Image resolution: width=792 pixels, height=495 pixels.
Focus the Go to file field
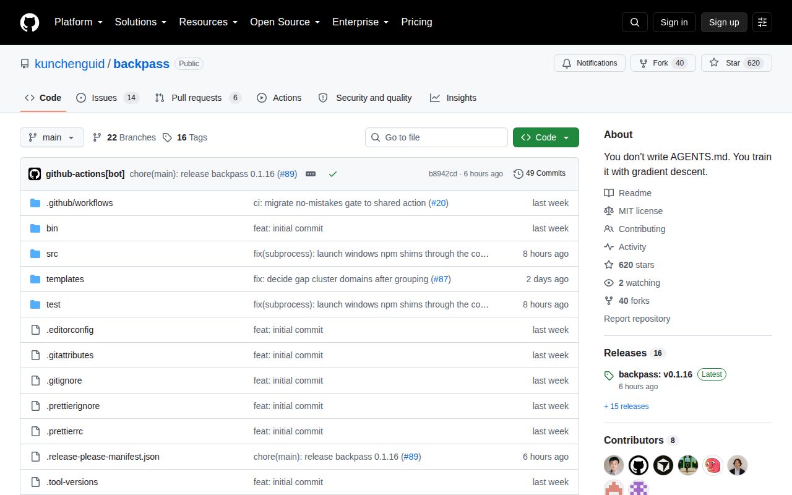(x=436, y=137)
